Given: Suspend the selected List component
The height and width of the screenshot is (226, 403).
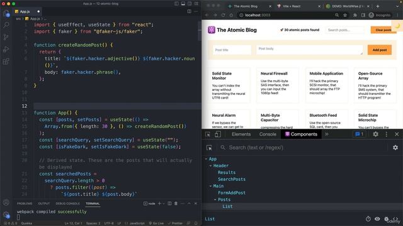Looking at the screenshot, I should [368, 219].
